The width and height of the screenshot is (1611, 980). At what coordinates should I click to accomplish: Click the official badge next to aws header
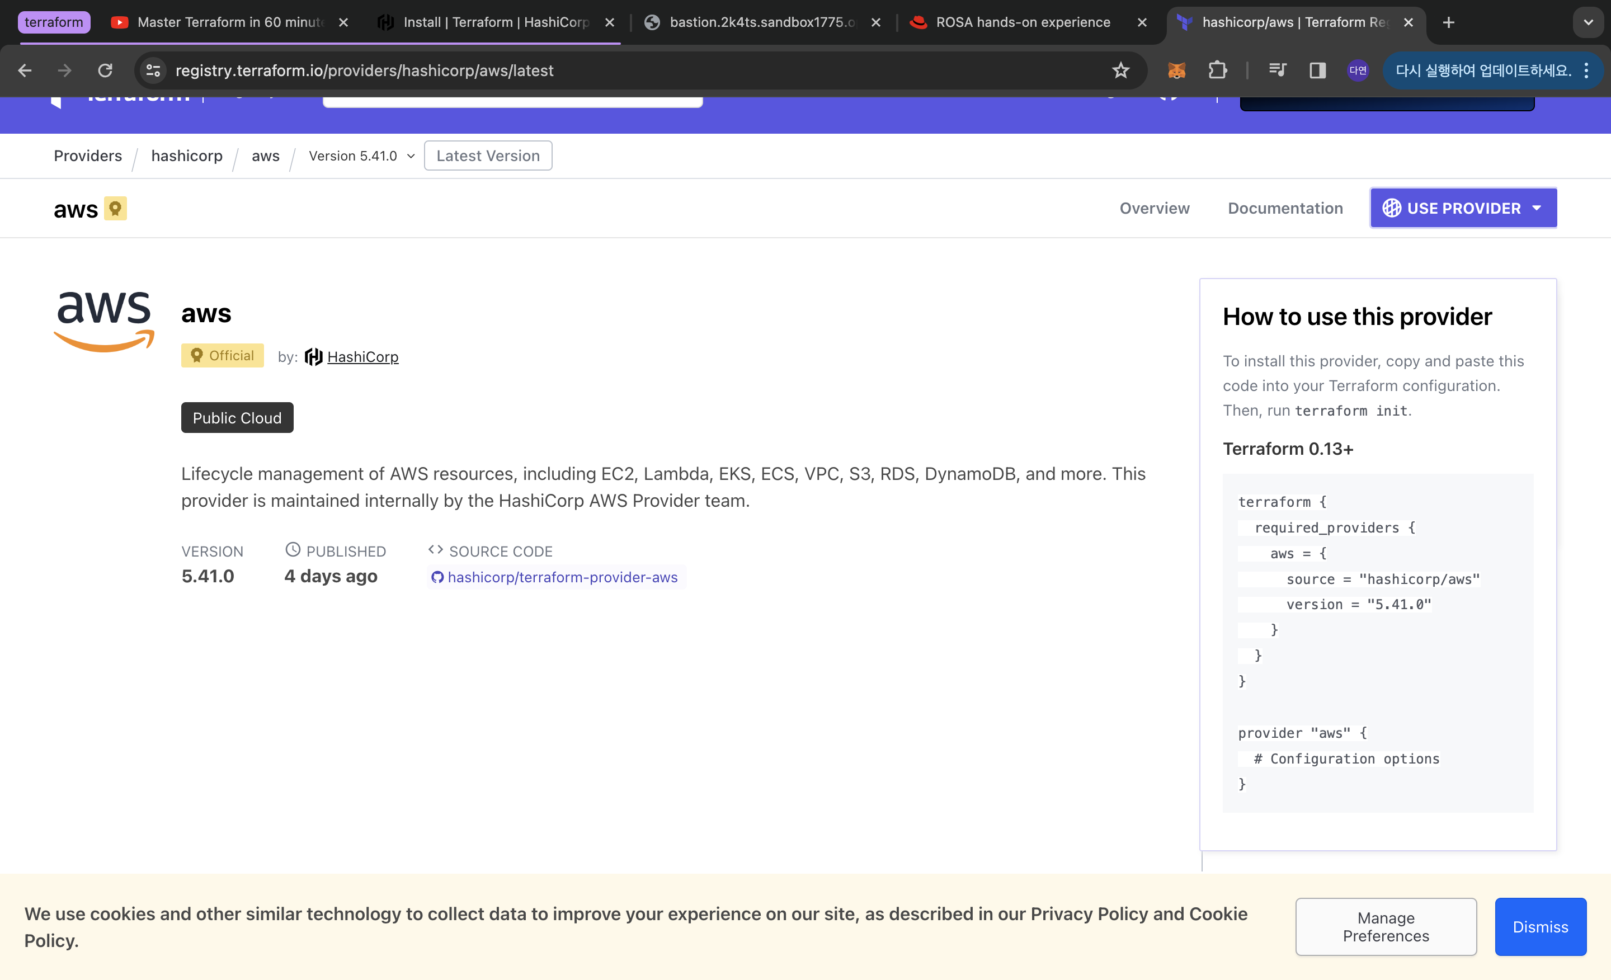(x=115, y=209)
